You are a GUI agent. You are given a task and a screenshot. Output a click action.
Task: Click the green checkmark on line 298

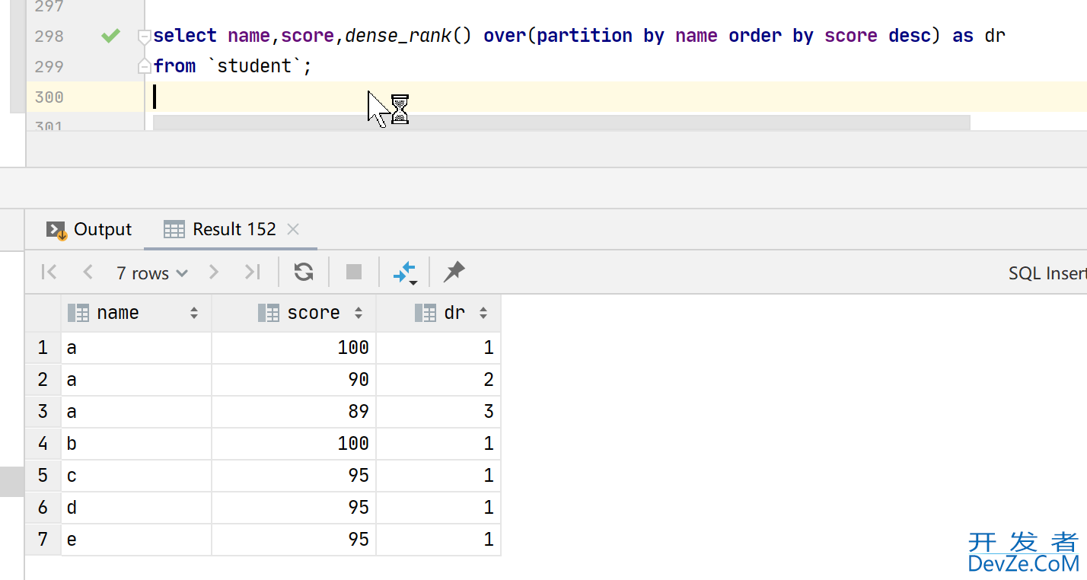pos(111,36)
